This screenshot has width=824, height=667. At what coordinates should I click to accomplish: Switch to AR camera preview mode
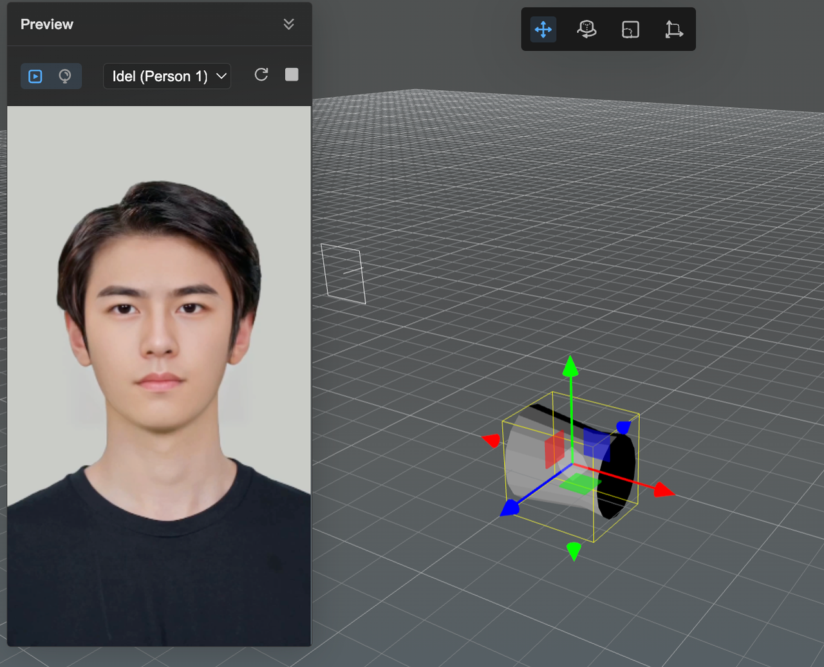(65, 76)
